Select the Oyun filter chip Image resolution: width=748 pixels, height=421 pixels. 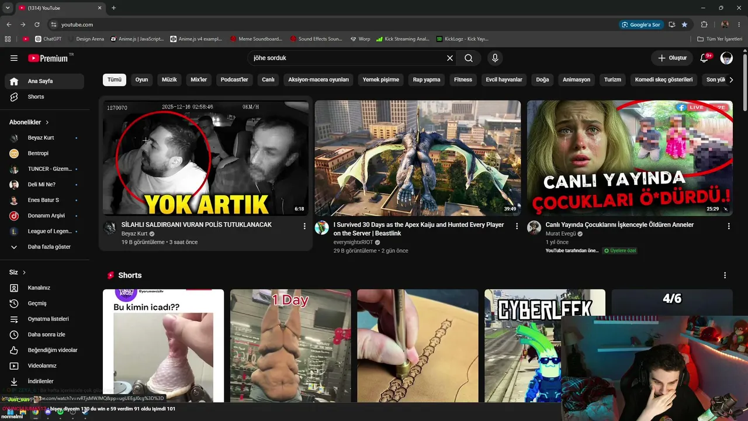(142, 80)
